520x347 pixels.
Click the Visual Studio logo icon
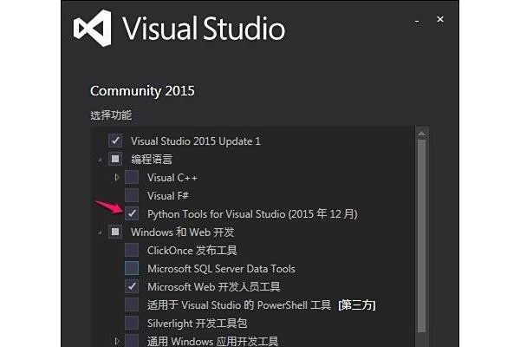(93, 29)
